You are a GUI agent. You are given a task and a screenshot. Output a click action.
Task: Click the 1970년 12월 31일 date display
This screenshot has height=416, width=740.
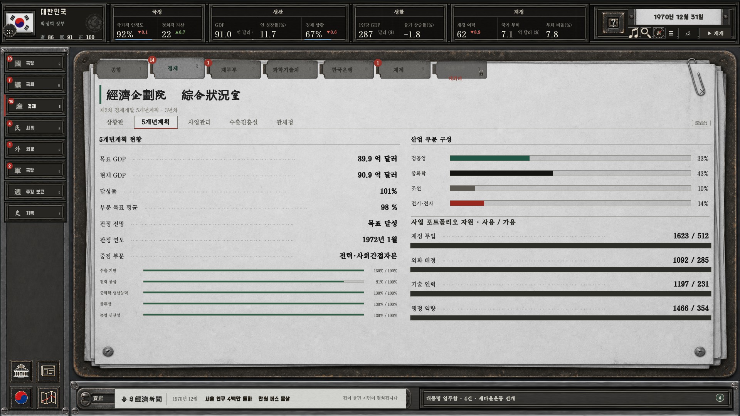(678, 17)
